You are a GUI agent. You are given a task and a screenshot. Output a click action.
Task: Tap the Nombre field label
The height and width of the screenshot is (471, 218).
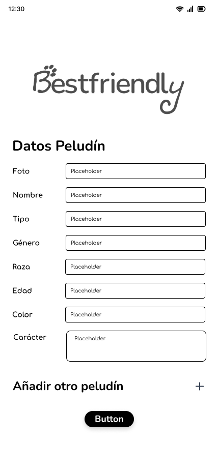(x=28, y=195)
